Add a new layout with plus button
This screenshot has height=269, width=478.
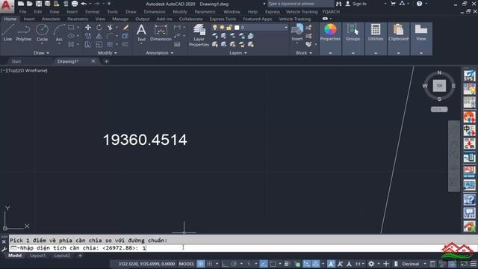click(80, 256)
